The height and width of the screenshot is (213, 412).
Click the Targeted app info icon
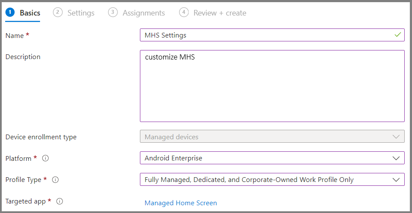coord(60,201)
